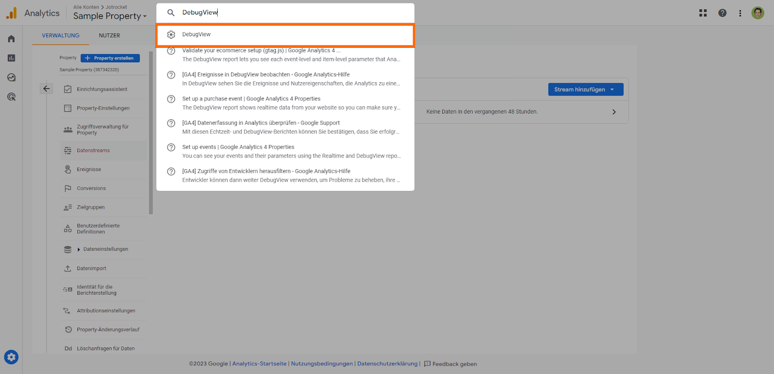
Task: Open the Advertising icon in left rail
Action: coord(11,97)
